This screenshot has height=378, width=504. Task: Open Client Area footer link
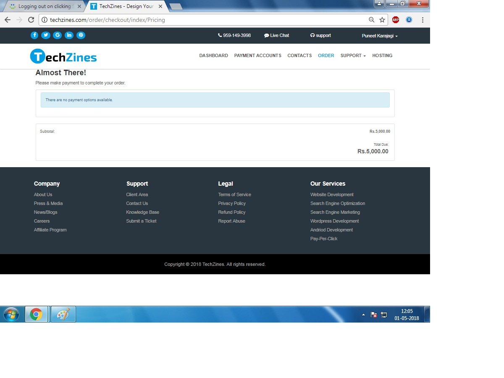[x=137, y=194]
